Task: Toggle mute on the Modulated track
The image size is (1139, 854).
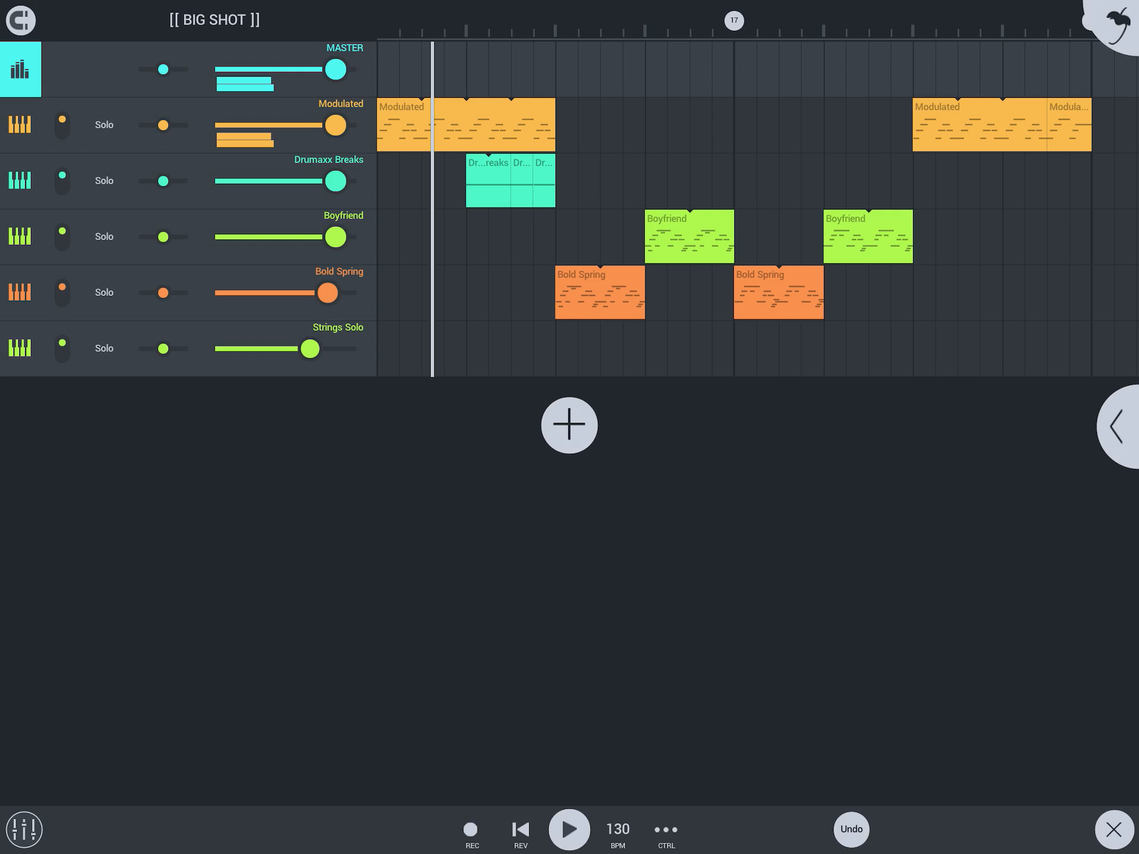Action: click(62, 125)
